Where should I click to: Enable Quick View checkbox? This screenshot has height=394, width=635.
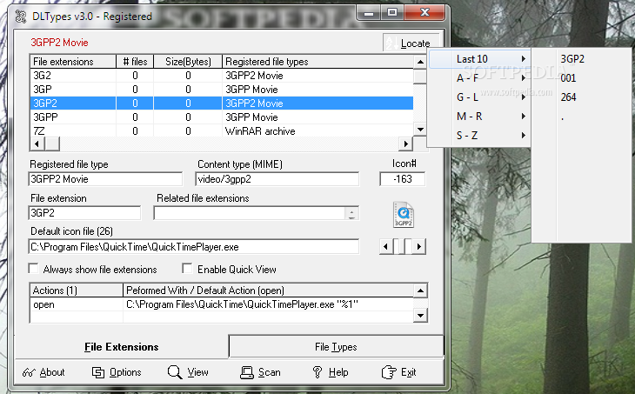(187, 269)
